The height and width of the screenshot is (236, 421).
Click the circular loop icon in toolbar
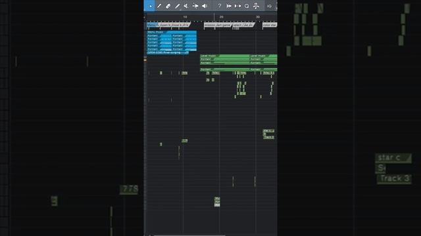tap(247, 6)
